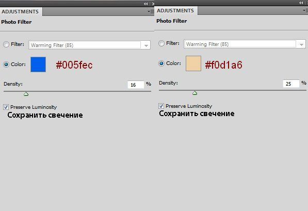This screenshot has width=308, height=211.
Task: Switch to right ADJUSTMENTS tab
Action: tap(175, 11)
